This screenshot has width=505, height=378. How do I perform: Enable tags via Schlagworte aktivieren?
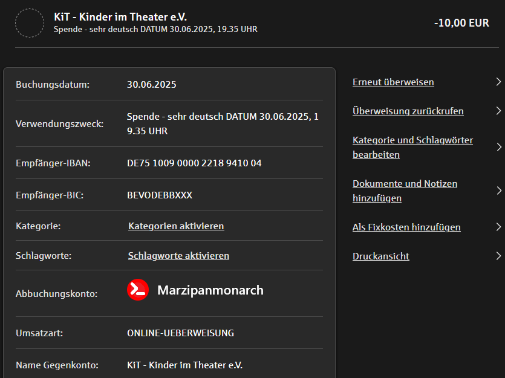tap(178, 256)
